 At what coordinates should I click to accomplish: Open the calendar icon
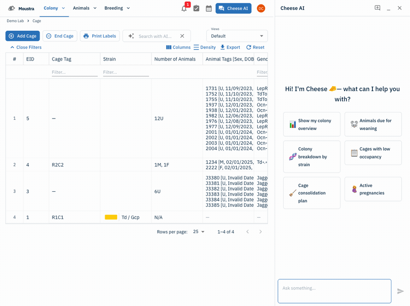pyautogui.click(x=209, y=9)
